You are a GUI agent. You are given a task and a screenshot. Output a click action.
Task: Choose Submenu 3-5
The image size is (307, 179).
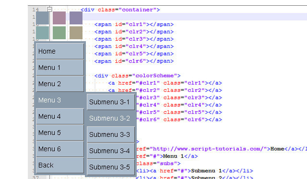click(x=111, y=167)
